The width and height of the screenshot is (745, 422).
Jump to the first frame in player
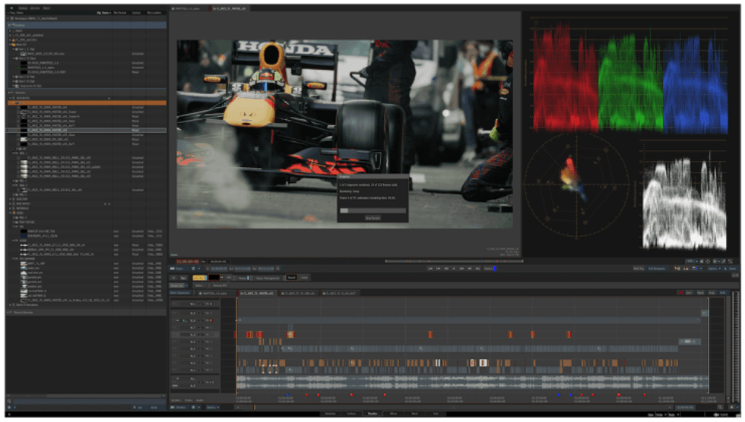(x=430, y=269)
